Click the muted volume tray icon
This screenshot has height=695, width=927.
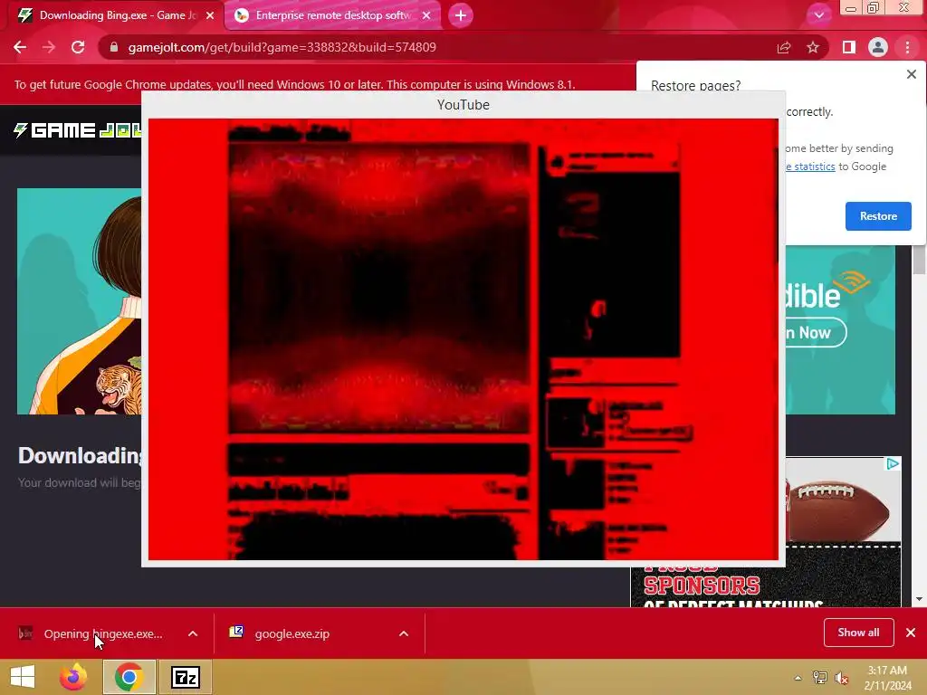point(841,678)
